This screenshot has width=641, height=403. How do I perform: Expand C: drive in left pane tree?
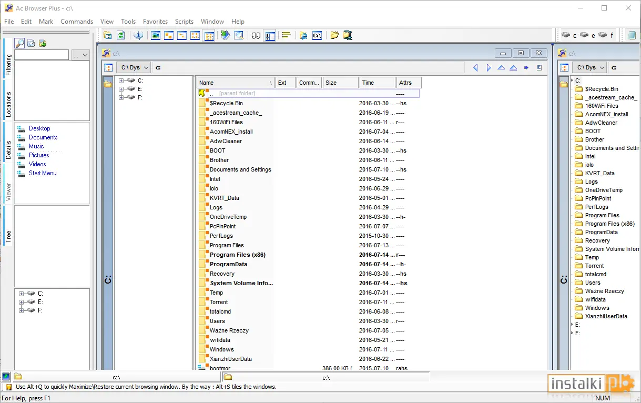tap(121, 81)
